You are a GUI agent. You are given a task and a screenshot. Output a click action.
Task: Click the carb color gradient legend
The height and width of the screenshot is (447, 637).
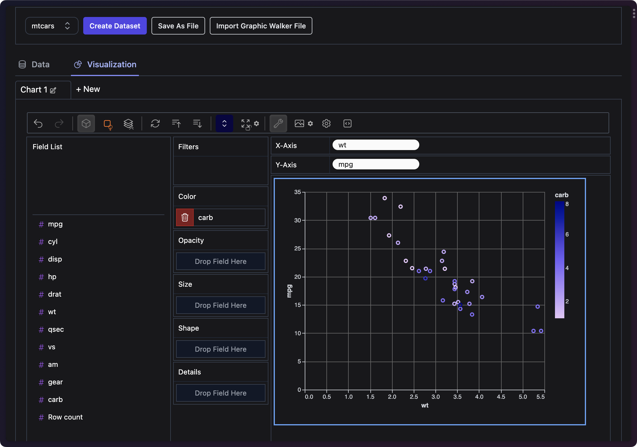click(559, 259)
